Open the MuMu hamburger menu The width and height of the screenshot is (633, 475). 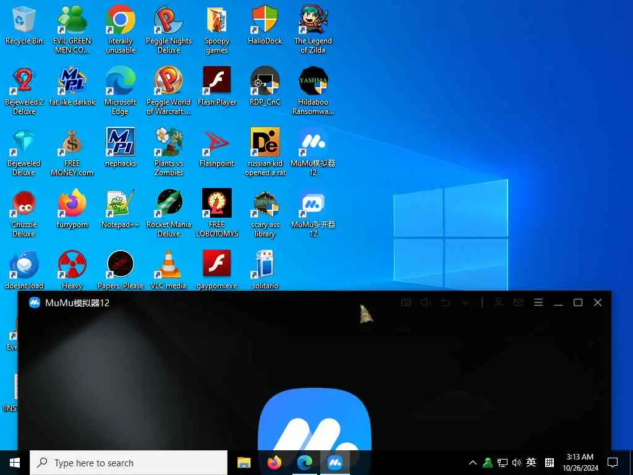click(538, 302)
